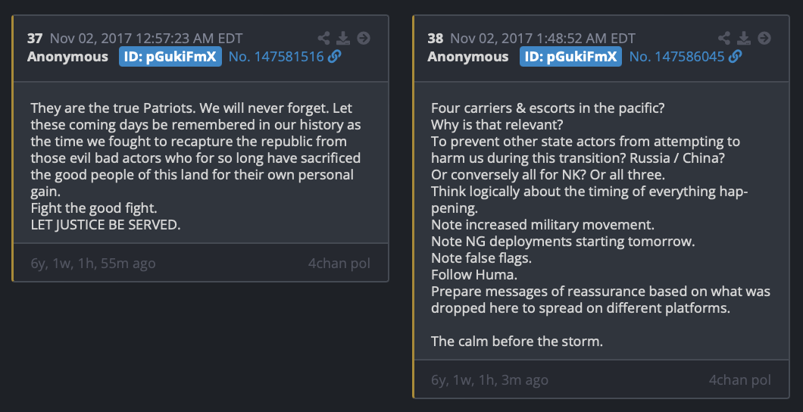
Task: Click the post number 38 heading
Action: tap(436, 38)
